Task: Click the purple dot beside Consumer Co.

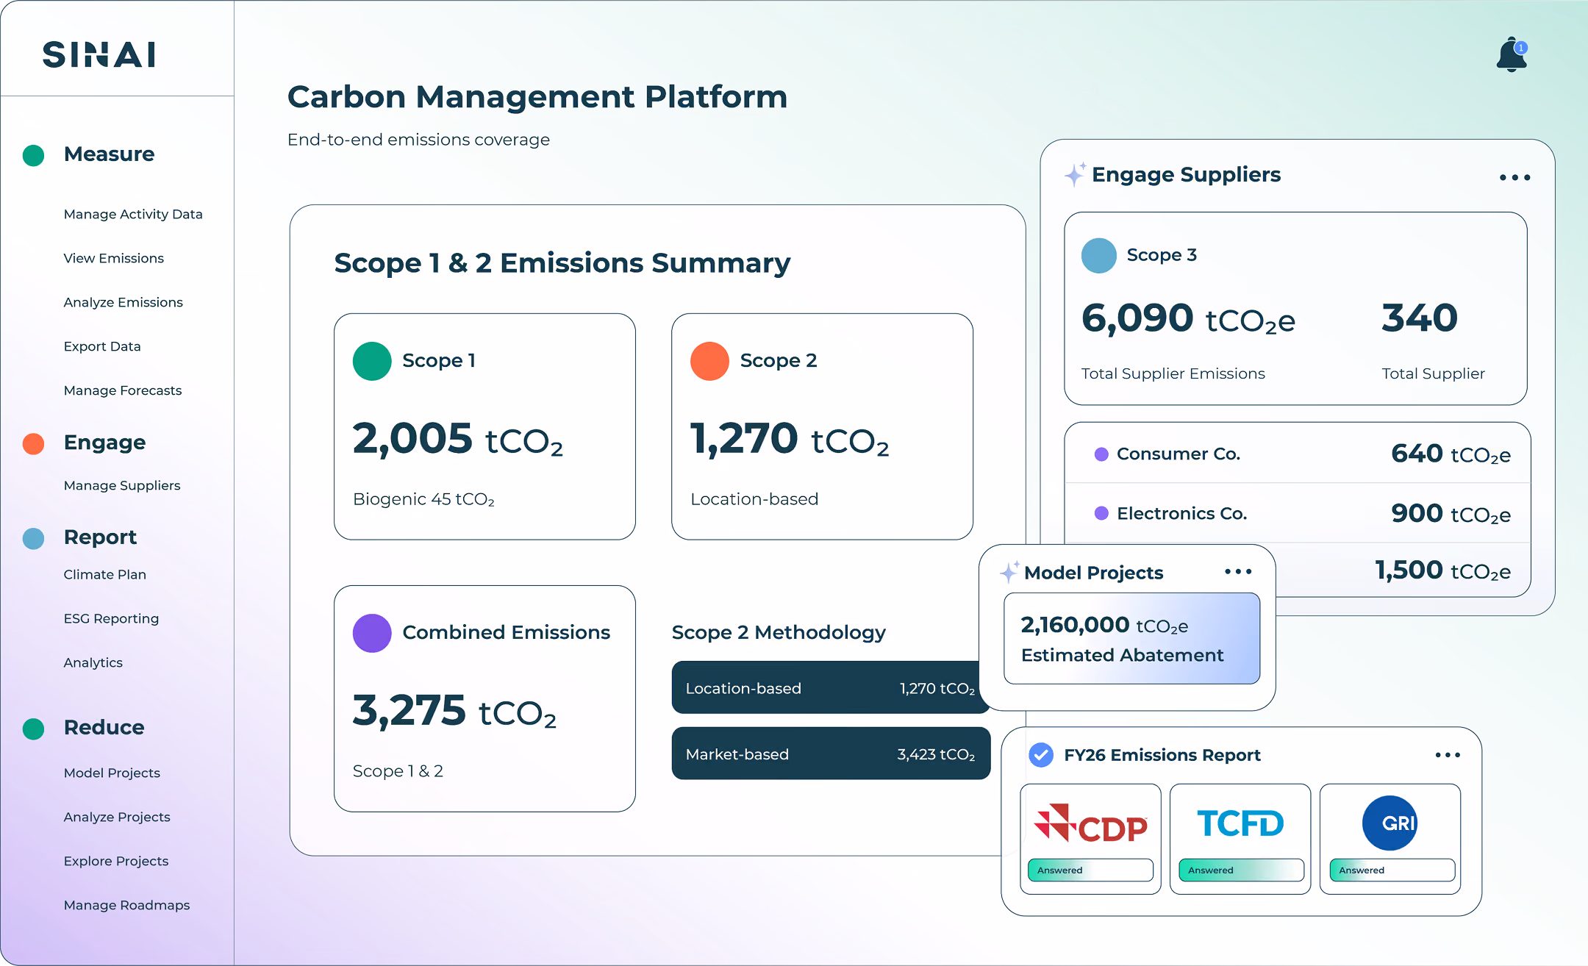Action: pyautogui.click(x=1101, y=454)
